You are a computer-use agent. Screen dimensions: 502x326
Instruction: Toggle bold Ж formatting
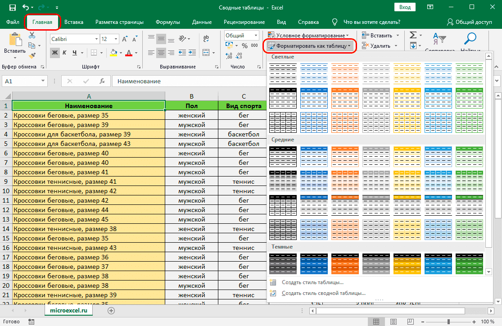pyautogui.click(x=55, y=53)
